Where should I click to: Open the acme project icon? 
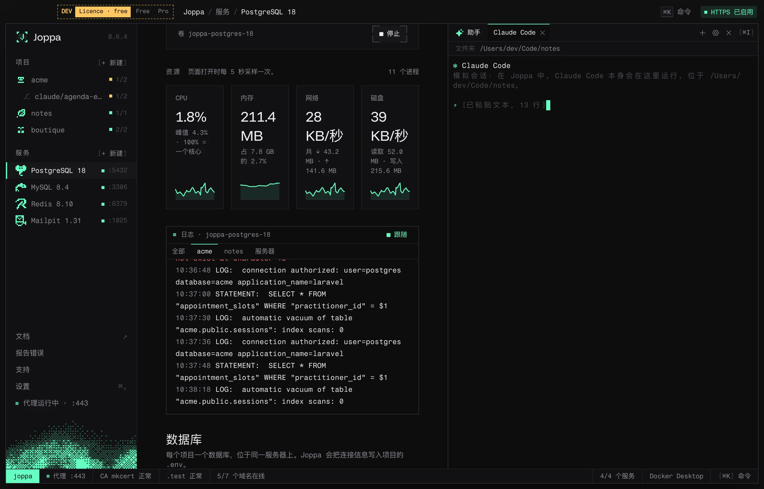pos(21,80)
